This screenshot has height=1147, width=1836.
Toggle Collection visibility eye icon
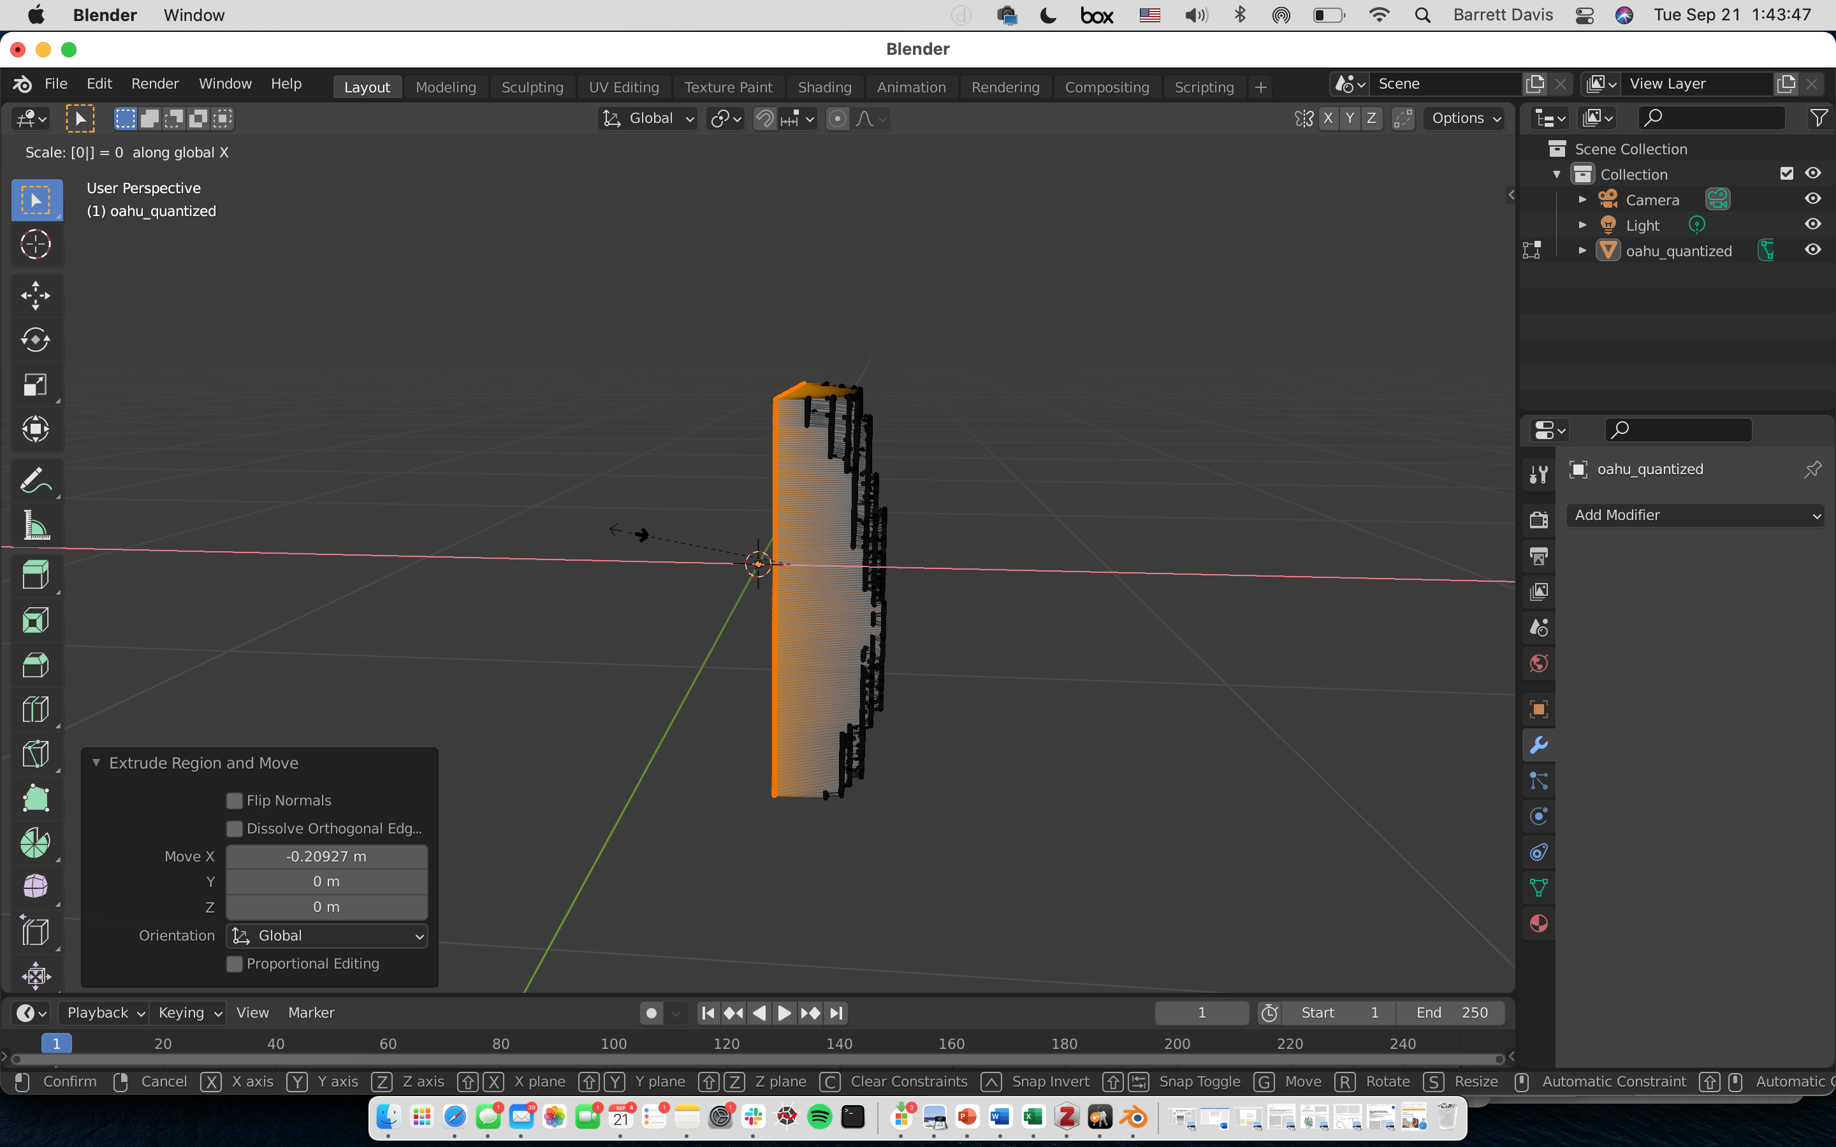click(x=1812, y=173)
